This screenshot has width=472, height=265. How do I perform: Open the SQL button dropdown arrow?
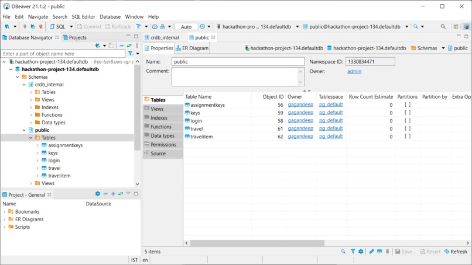click(x=71, y=26)
